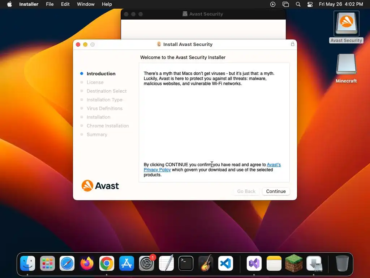Open Terminal from the Dock

pyautogui.click(x=186, y=264)
